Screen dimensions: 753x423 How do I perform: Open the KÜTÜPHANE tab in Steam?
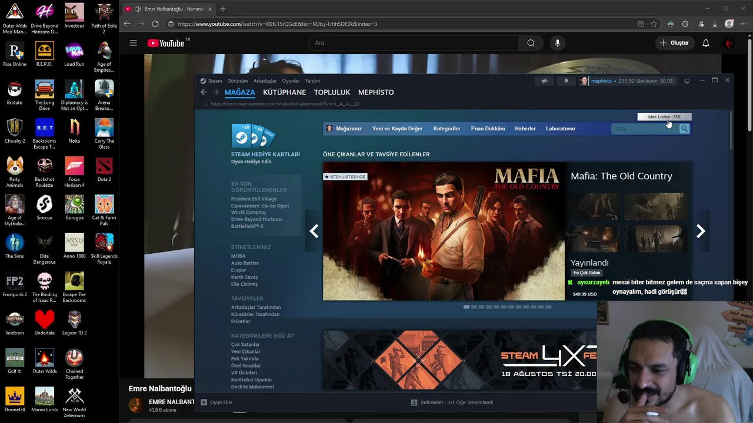[x=284, y=92]
